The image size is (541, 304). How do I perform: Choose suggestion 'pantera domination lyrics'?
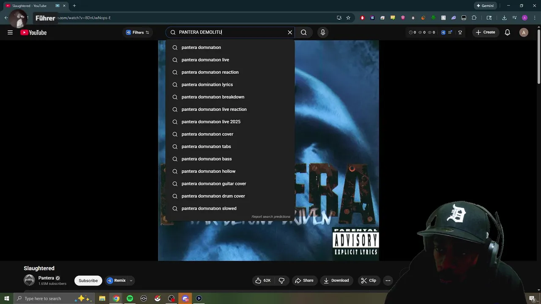point(230,84)
